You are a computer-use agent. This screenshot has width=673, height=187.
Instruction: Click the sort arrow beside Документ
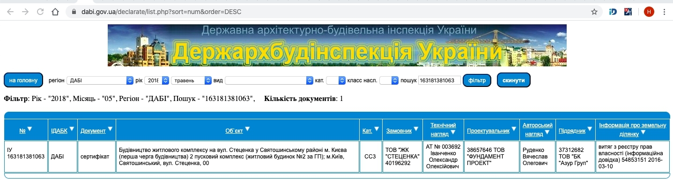pyautogui.click(x=110, y=129)
